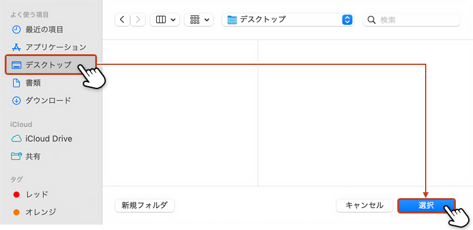Click the タグ section header
Image resolution: width=473 pixels, height=230 pixels.
(17, 180)
